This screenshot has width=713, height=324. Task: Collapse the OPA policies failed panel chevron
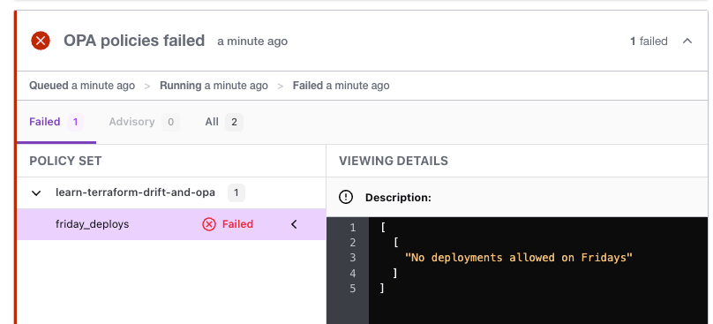687,41
